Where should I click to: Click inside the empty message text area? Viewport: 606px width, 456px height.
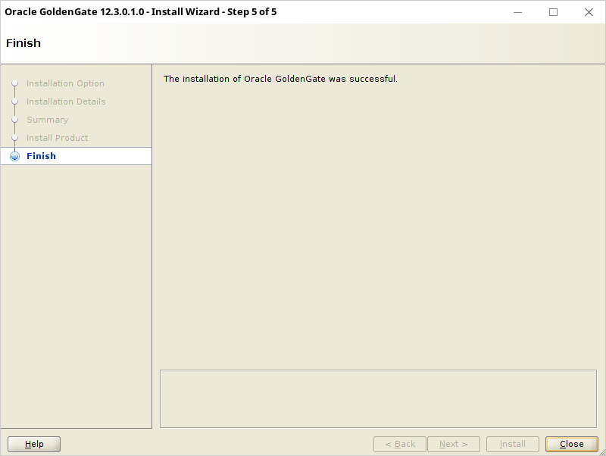pyautogui.click(x=378, y=398)
